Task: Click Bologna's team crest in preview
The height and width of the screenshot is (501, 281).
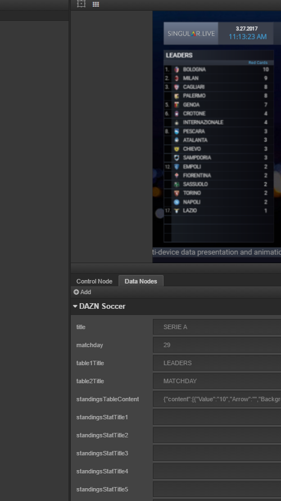Action: coord(176,69)
